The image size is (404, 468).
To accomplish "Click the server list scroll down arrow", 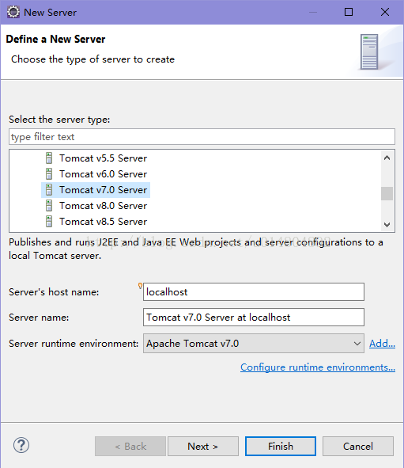I will click(387, 224).
